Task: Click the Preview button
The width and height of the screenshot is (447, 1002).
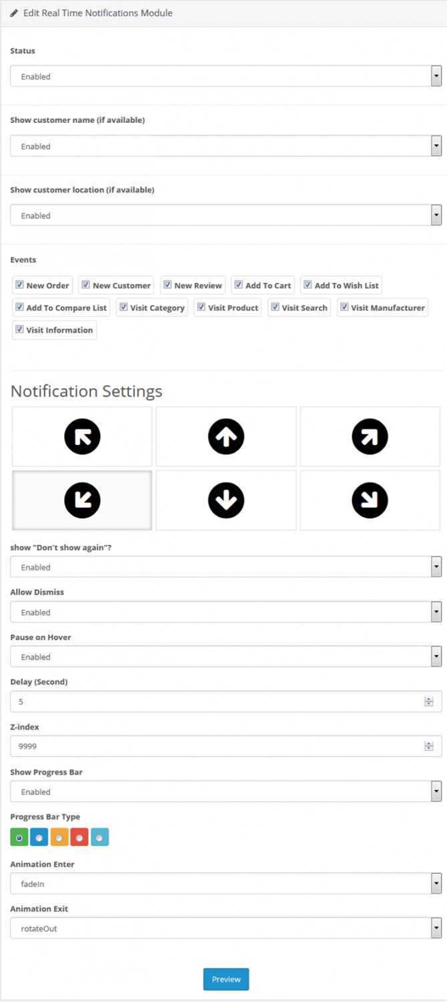Action: 226,979
